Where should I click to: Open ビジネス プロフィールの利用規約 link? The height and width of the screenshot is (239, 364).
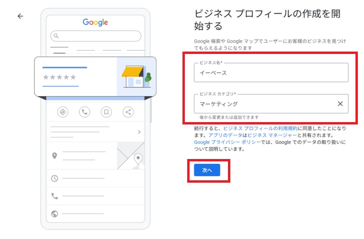[x=260, y=128]
